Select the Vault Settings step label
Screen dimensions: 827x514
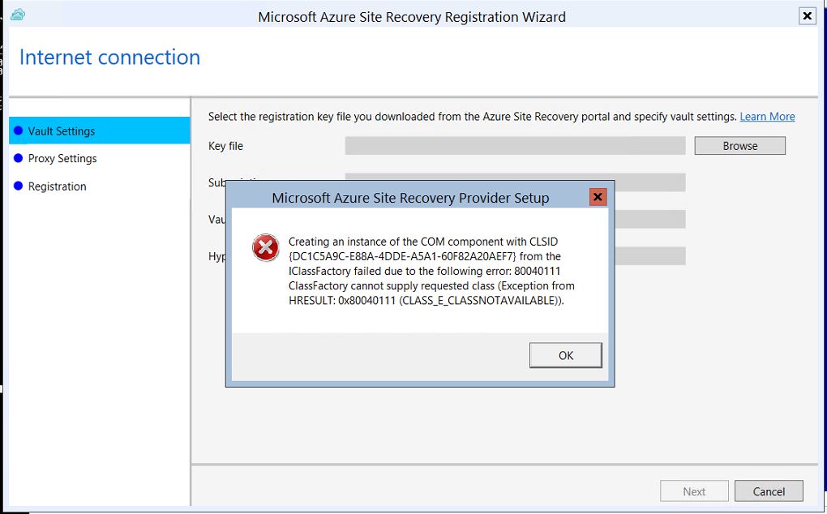(62, 131)
